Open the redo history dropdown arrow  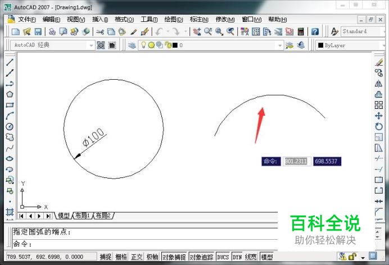pos(186,31)
